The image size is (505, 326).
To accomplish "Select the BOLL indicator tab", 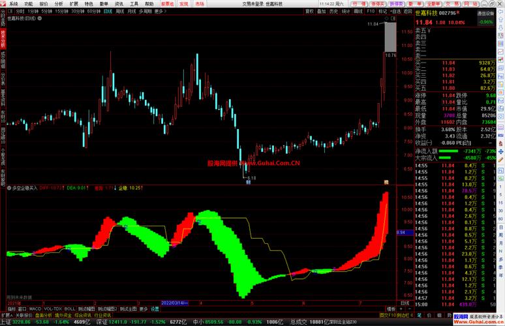I will [x=70, y=309].
